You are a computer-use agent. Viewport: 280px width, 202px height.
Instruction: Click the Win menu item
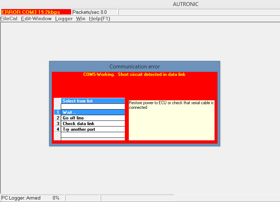click(x=80, y=19)
